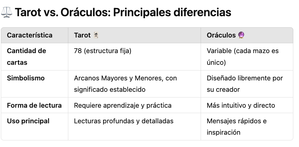The width and height of the screenshot is (299, 147).
Task: Click Lecturas profundas y detalladas cell
Action: [x=124, y=121]
